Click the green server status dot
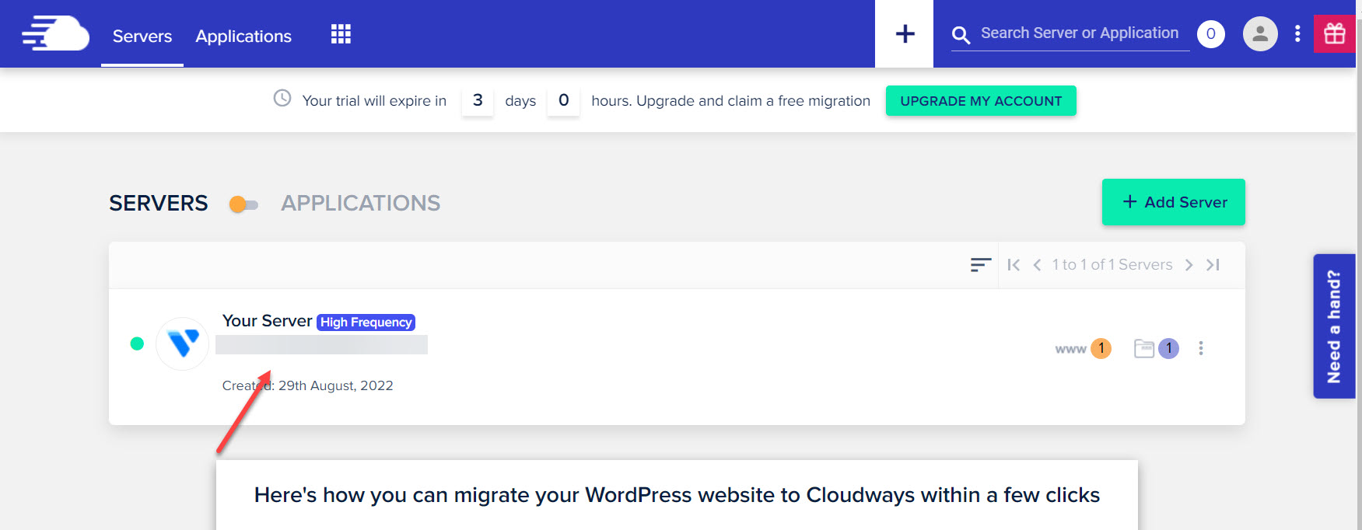 137,343
